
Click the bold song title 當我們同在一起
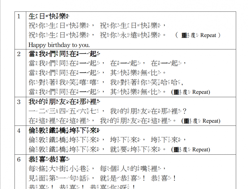[x=64, y=54]
